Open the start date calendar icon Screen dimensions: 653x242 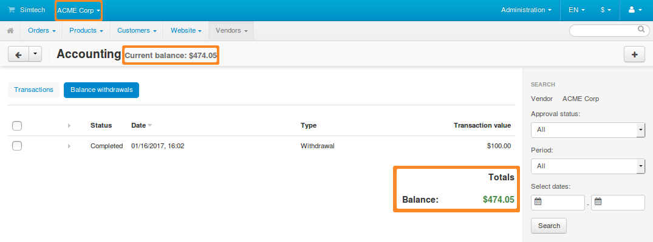click(x=538, y=202)
